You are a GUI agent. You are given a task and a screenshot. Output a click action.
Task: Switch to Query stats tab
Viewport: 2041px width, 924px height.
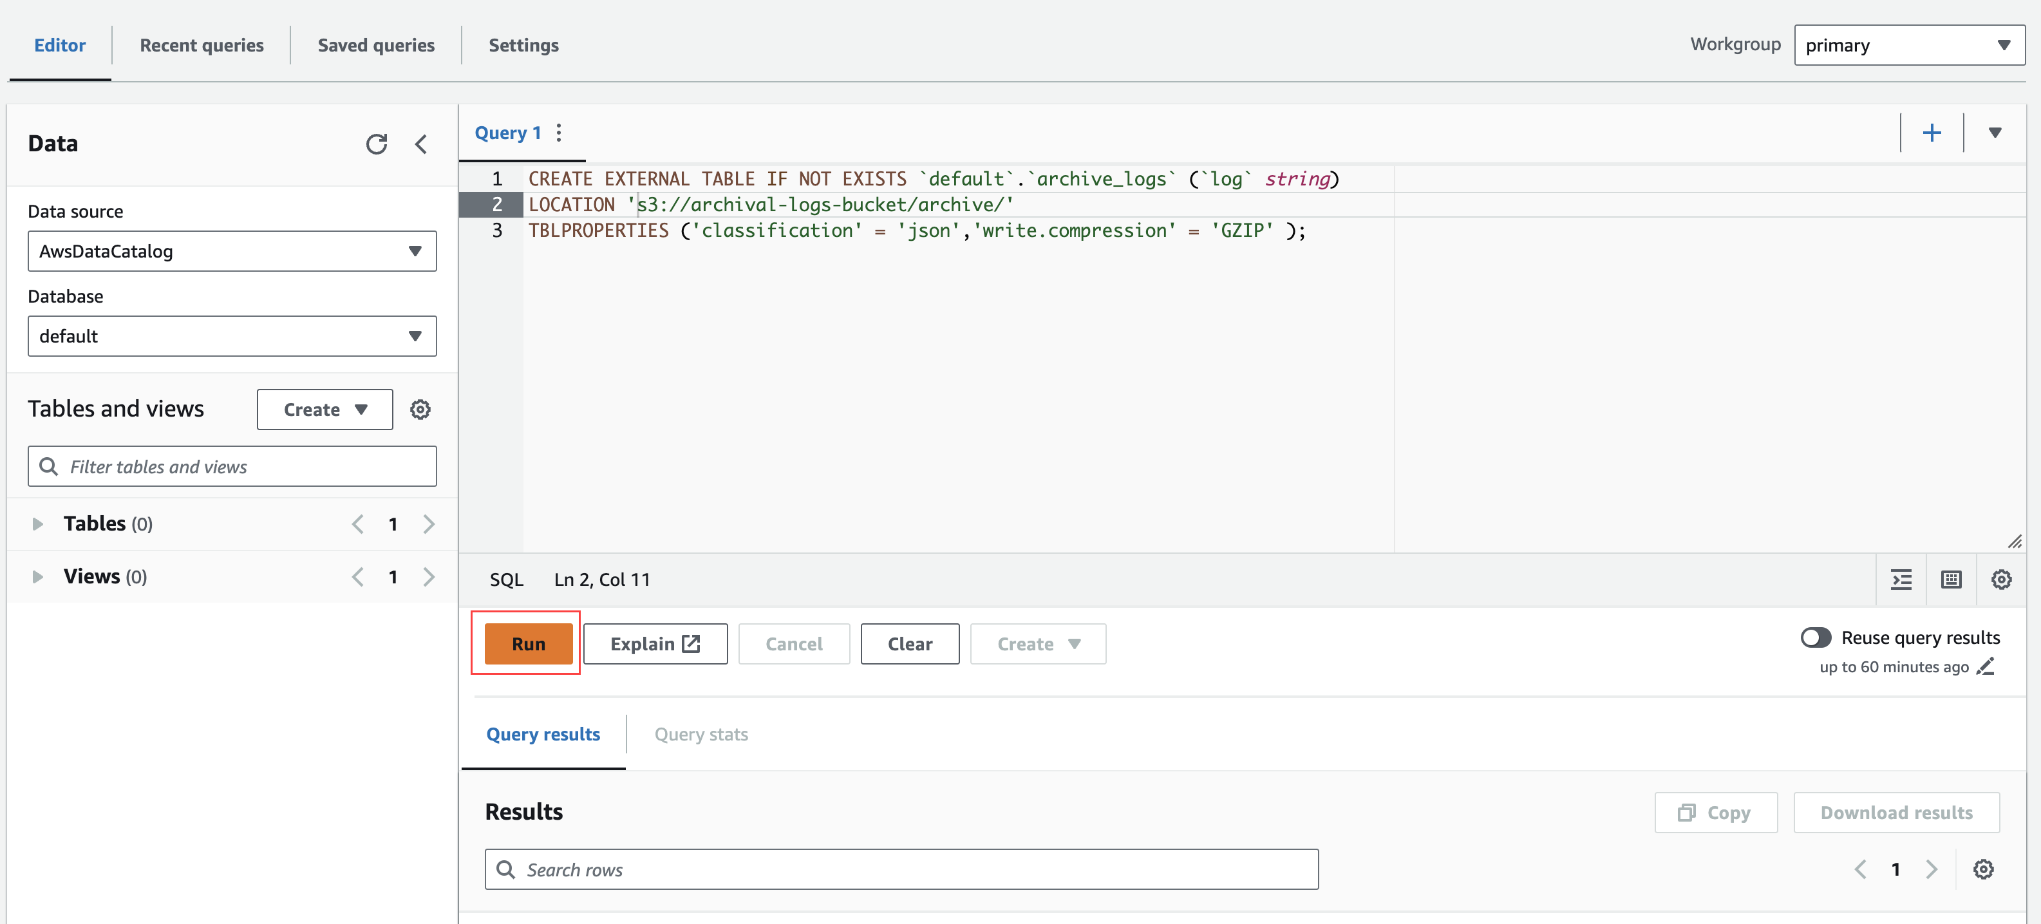pos(701,735)
